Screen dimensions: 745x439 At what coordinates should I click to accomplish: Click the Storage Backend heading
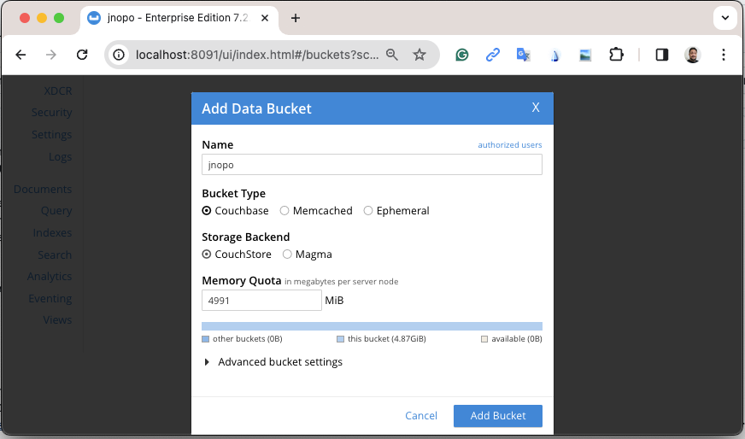point(246,237)
